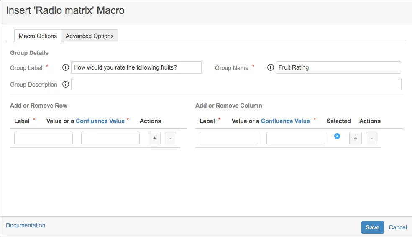The width and height of the screenshot is (412, 237).
Task: Focus the Group Description input field
Action: point(236,84)
